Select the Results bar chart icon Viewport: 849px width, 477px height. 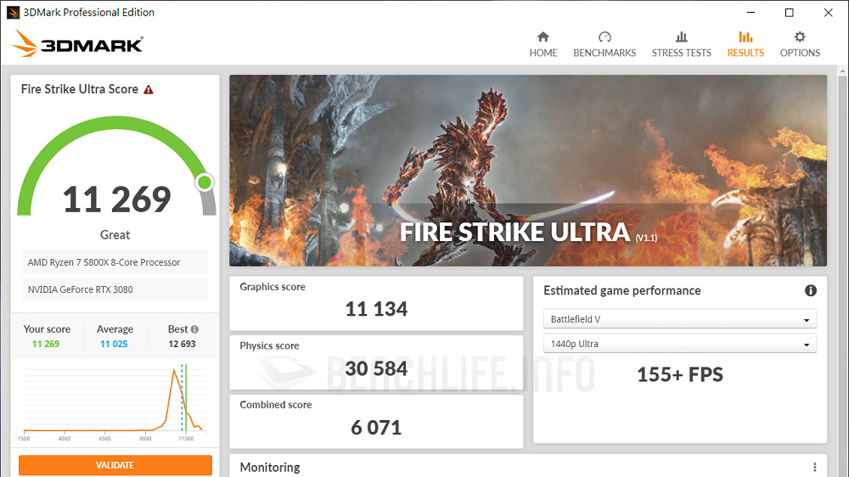tap(745, 37)
